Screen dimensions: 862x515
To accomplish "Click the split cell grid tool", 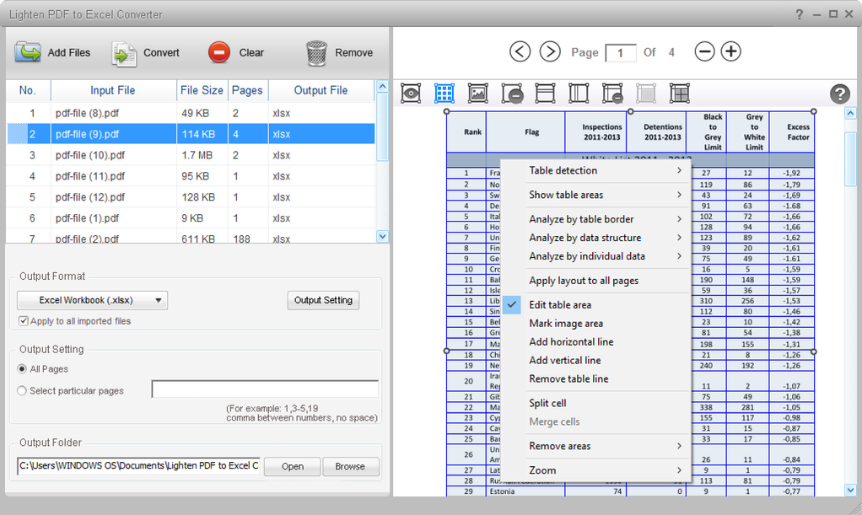I will (x=680, y=94).
